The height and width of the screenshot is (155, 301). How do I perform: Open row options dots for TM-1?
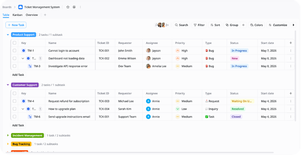pos(290,51)
